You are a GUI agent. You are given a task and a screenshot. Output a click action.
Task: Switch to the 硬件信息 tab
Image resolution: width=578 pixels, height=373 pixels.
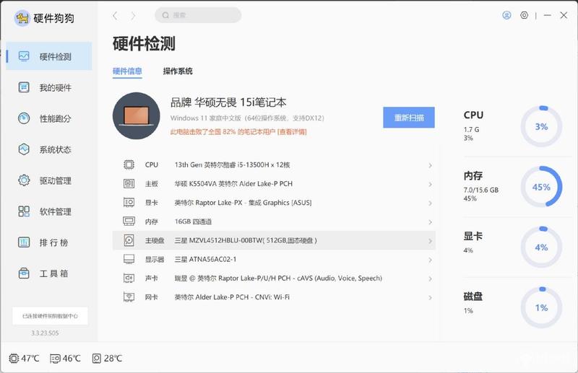pos(127,71)
